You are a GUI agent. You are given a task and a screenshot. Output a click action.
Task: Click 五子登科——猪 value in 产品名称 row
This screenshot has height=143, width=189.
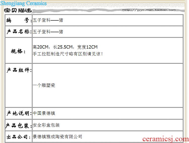[48, 32]
